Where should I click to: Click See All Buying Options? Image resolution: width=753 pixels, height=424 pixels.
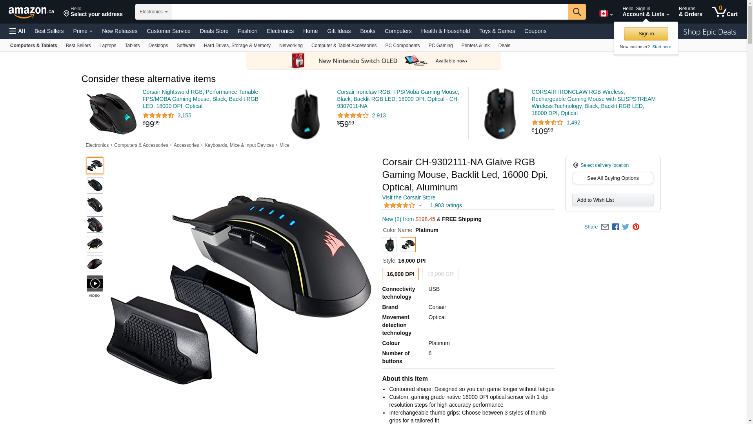click(613, 178)
